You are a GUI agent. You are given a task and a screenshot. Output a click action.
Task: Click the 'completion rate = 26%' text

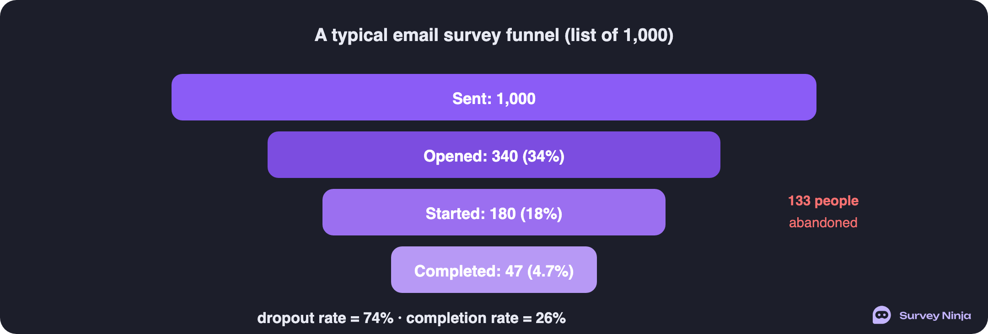[x=486, y=318]
